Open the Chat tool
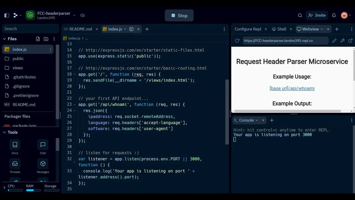The width and height of the screenshot is (355, 200). point(43,147)
